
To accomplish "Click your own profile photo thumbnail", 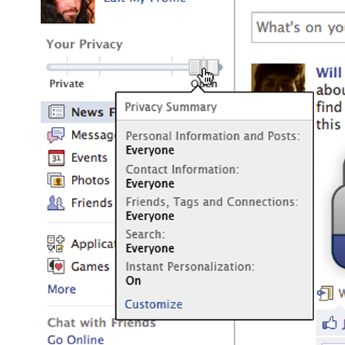I will click(x=68, y=12).
